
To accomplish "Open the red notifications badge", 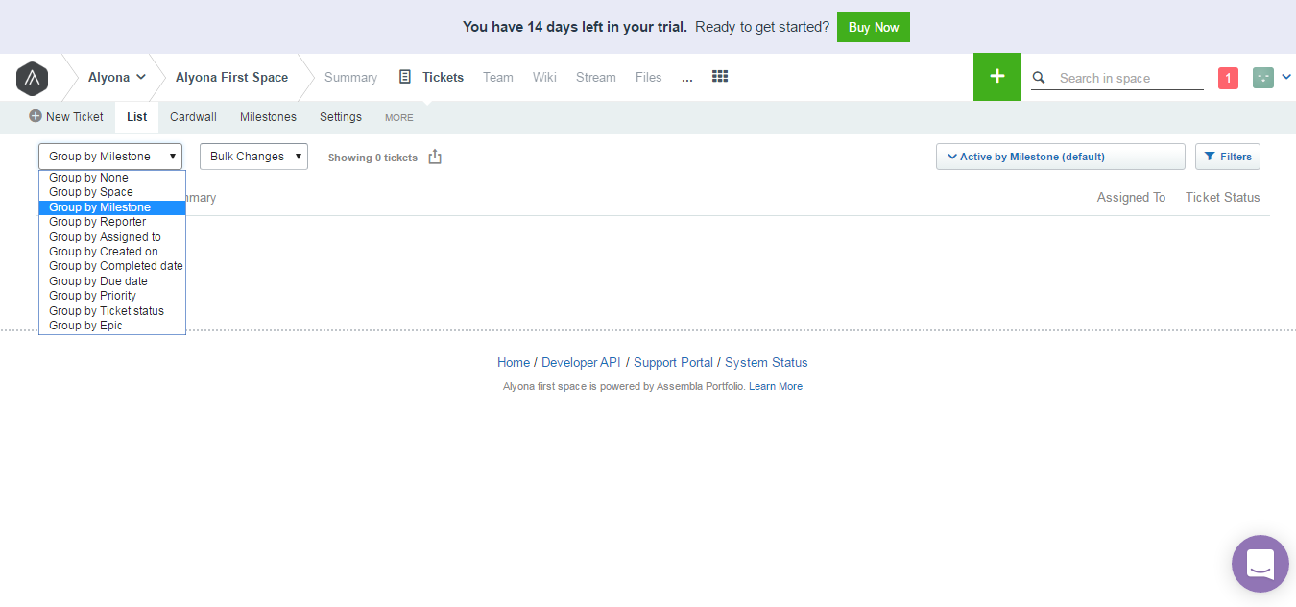I will pos(1228,79).
